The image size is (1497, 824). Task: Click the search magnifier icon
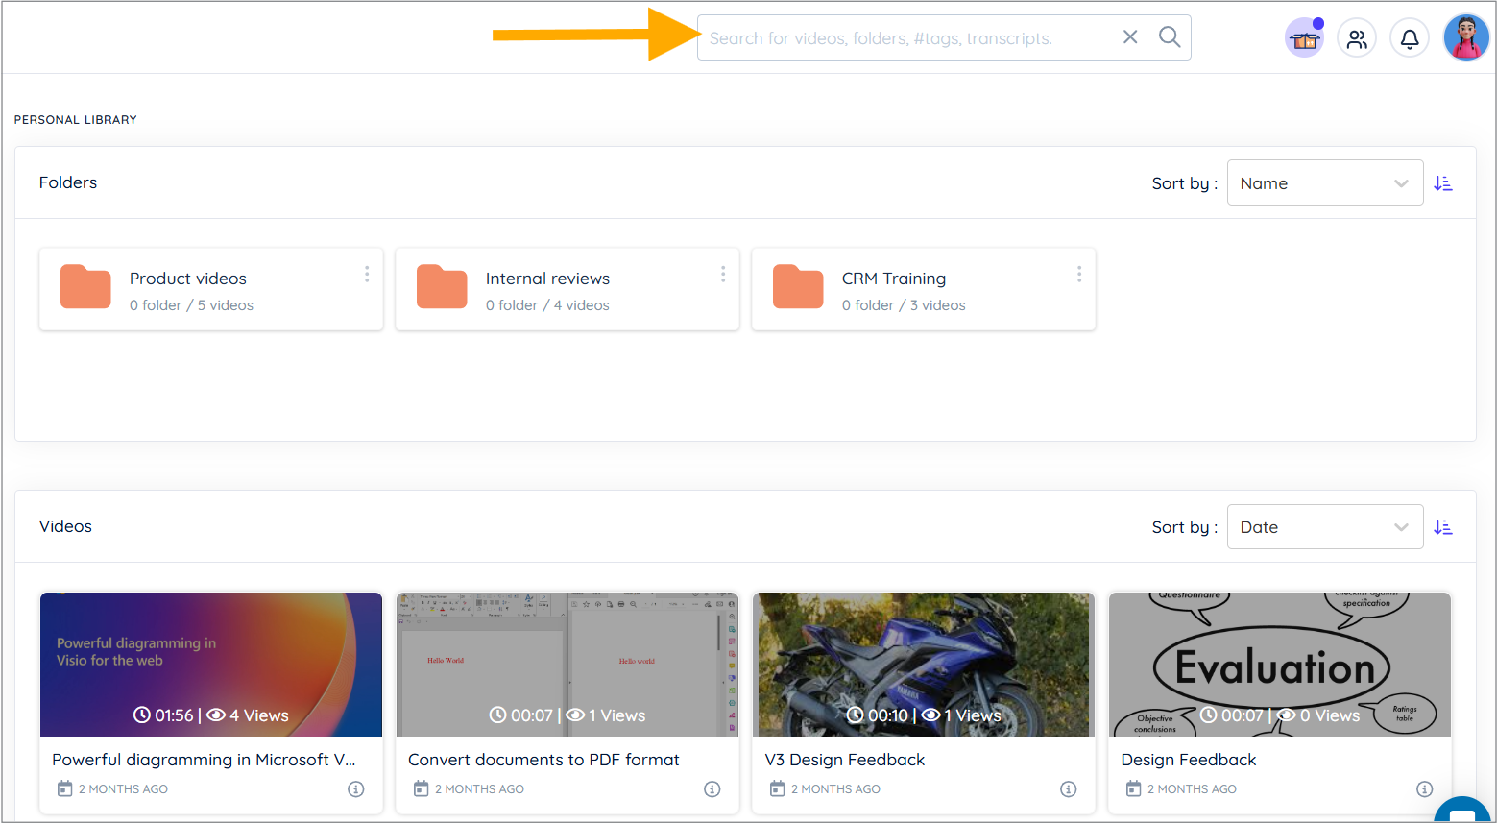coord(1169,37)
